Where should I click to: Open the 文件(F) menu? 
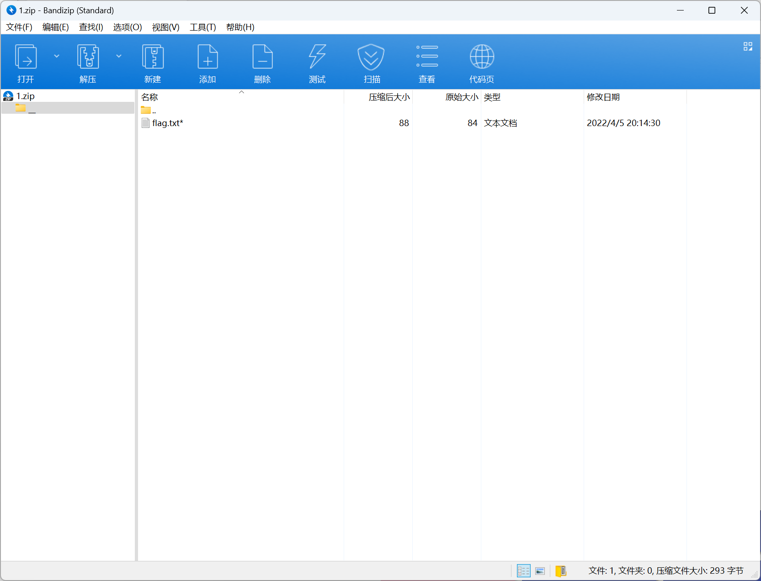pos(19,27)
